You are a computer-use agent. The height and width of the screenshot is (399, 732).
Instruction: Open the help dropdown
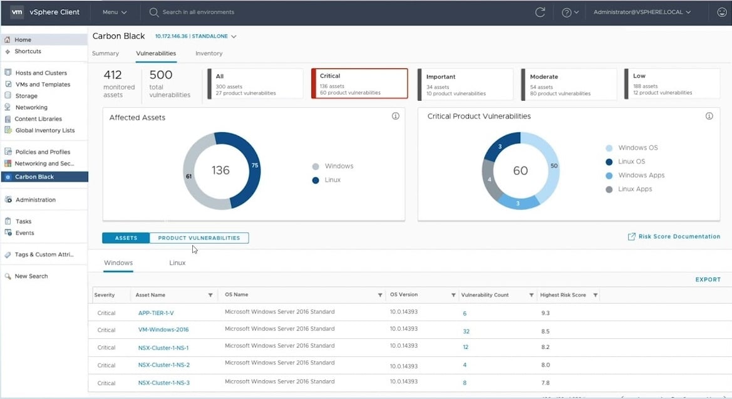[570, 13]
